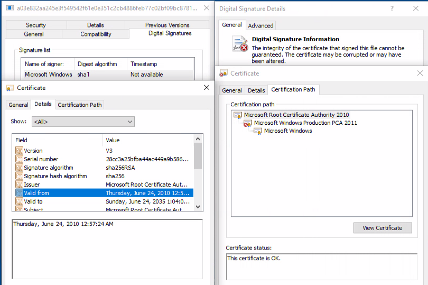The width and height of the screenshot is (428, 285).
Task: Select Details tab in left Certificate window
Action: [x=43, y=104]
